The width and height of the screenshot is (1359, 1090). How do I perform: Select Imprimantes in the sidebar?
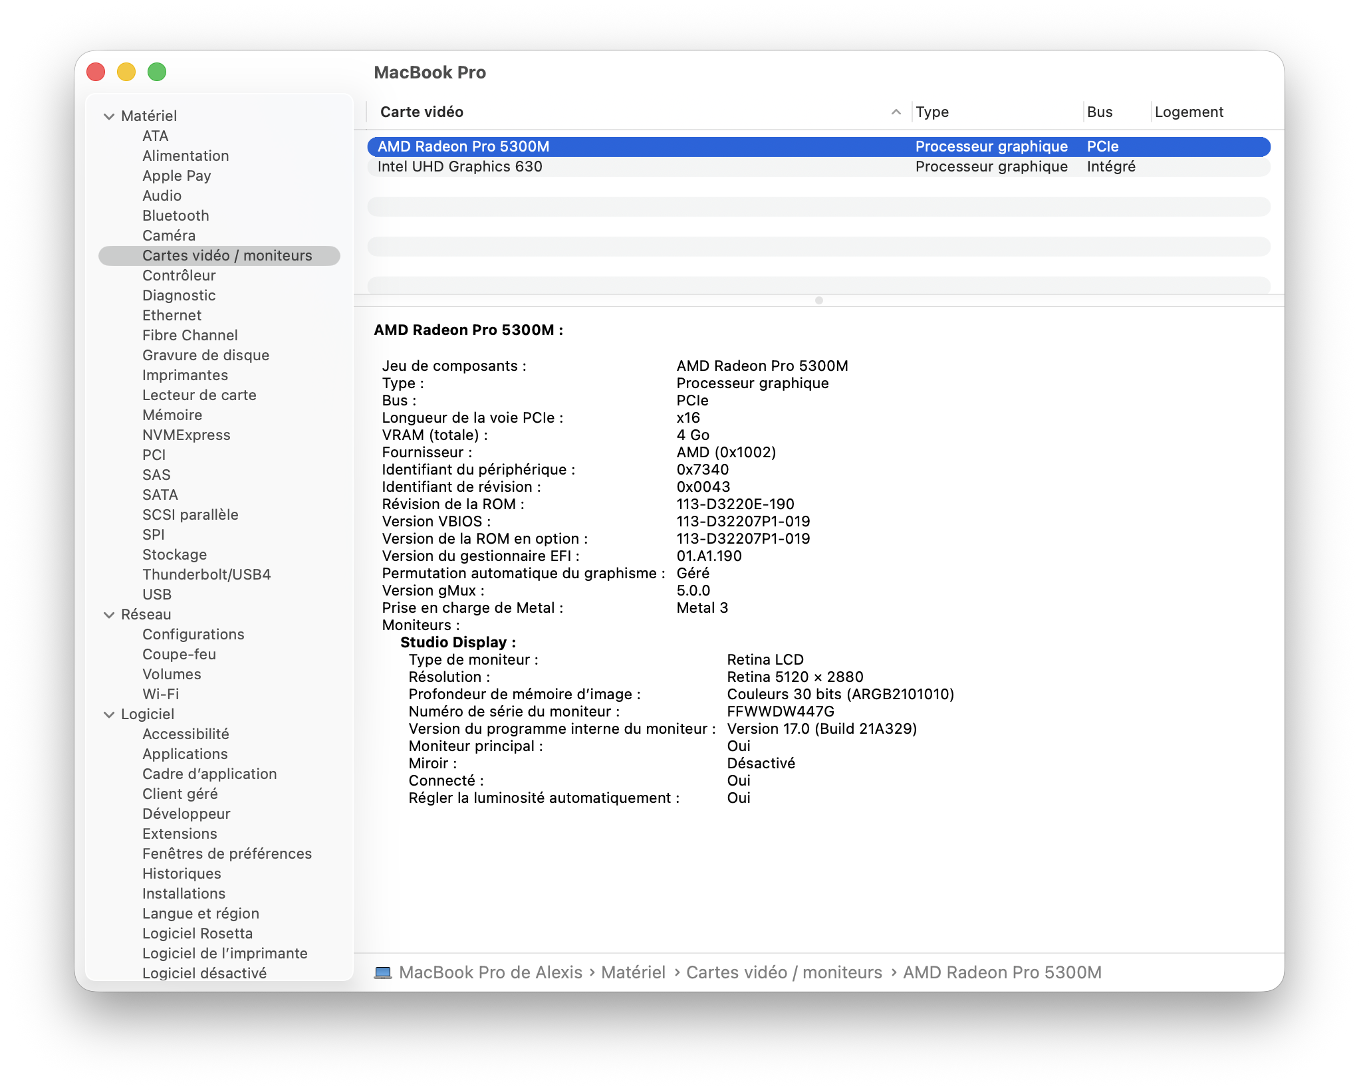click(185, 375)
